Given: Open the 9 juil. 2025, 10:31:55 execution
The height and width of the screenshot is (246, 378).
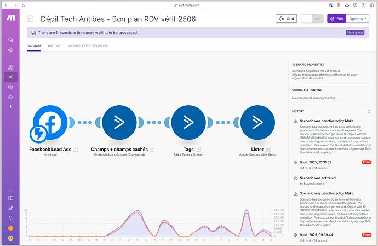Looking at the screenshot, I should (x=317, y=162).
